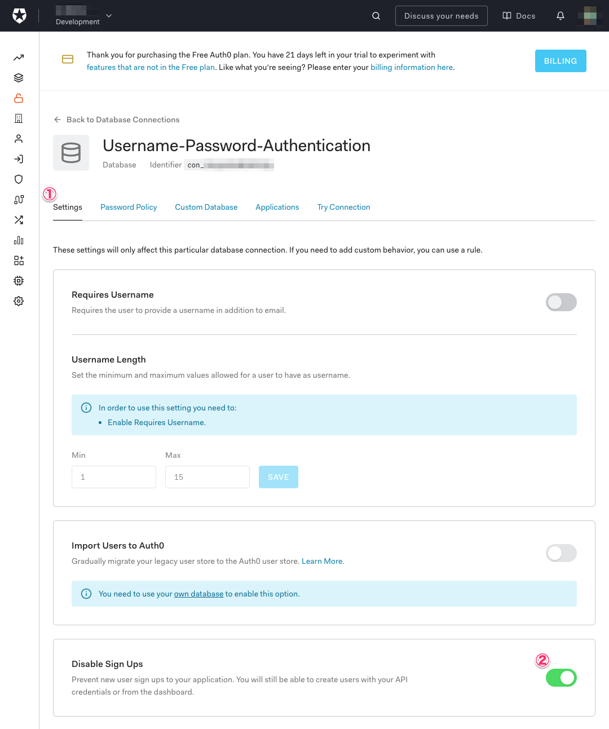
Task: Enable the Requires Username toggle
Action: [561, 302]
